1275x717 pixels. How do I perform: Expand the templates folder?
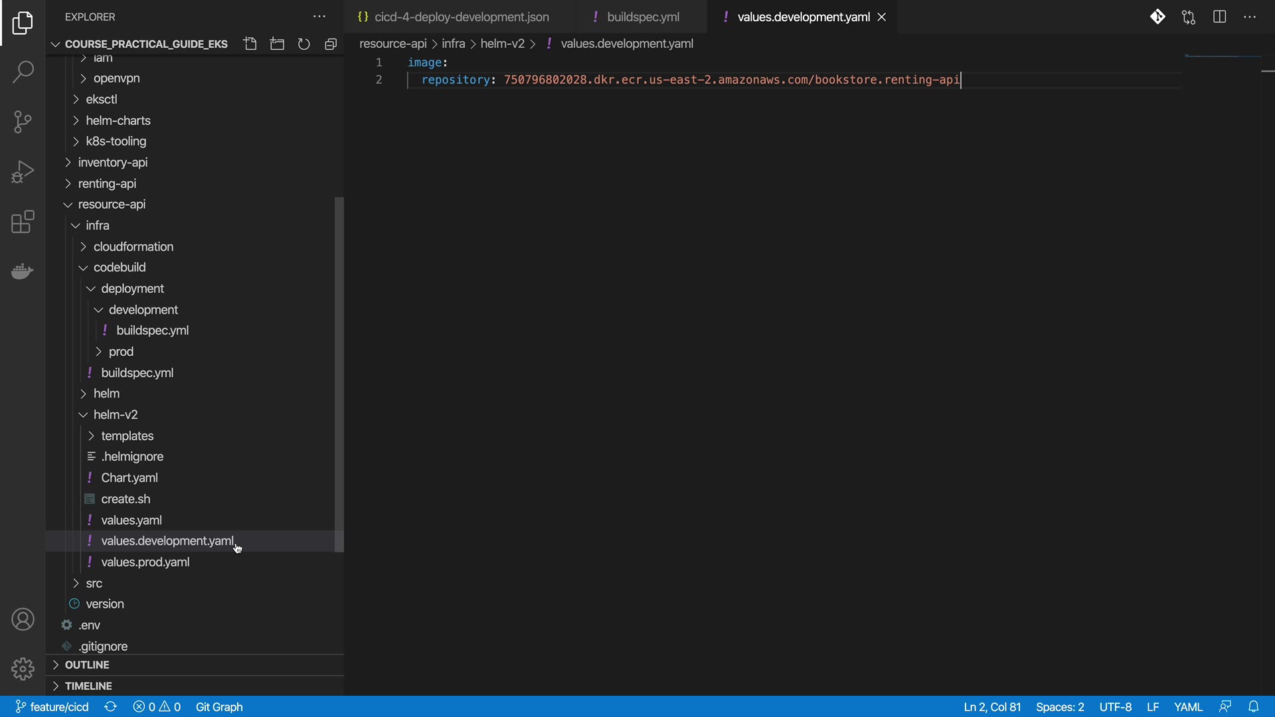[127, 436]
